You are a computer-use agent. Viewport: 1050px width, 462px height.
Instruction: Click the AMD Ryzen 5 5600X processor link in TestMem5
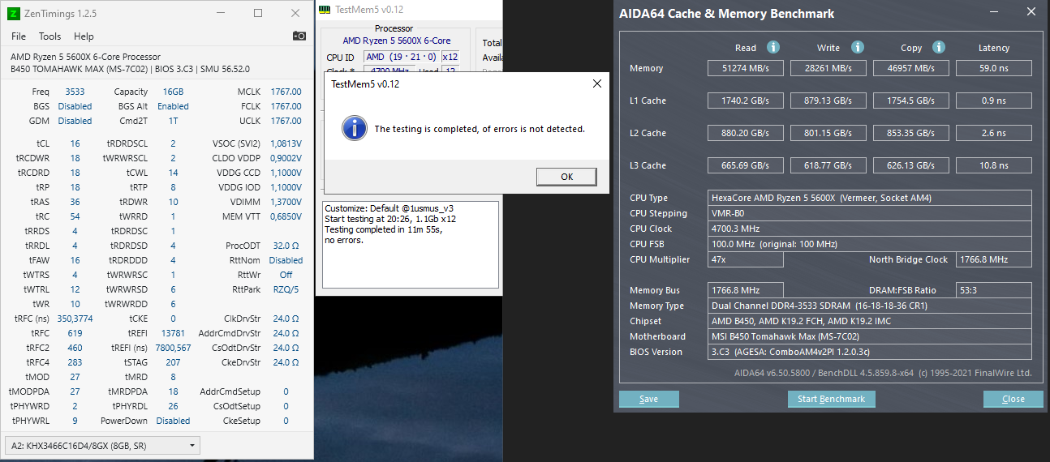tap(396, 41)
